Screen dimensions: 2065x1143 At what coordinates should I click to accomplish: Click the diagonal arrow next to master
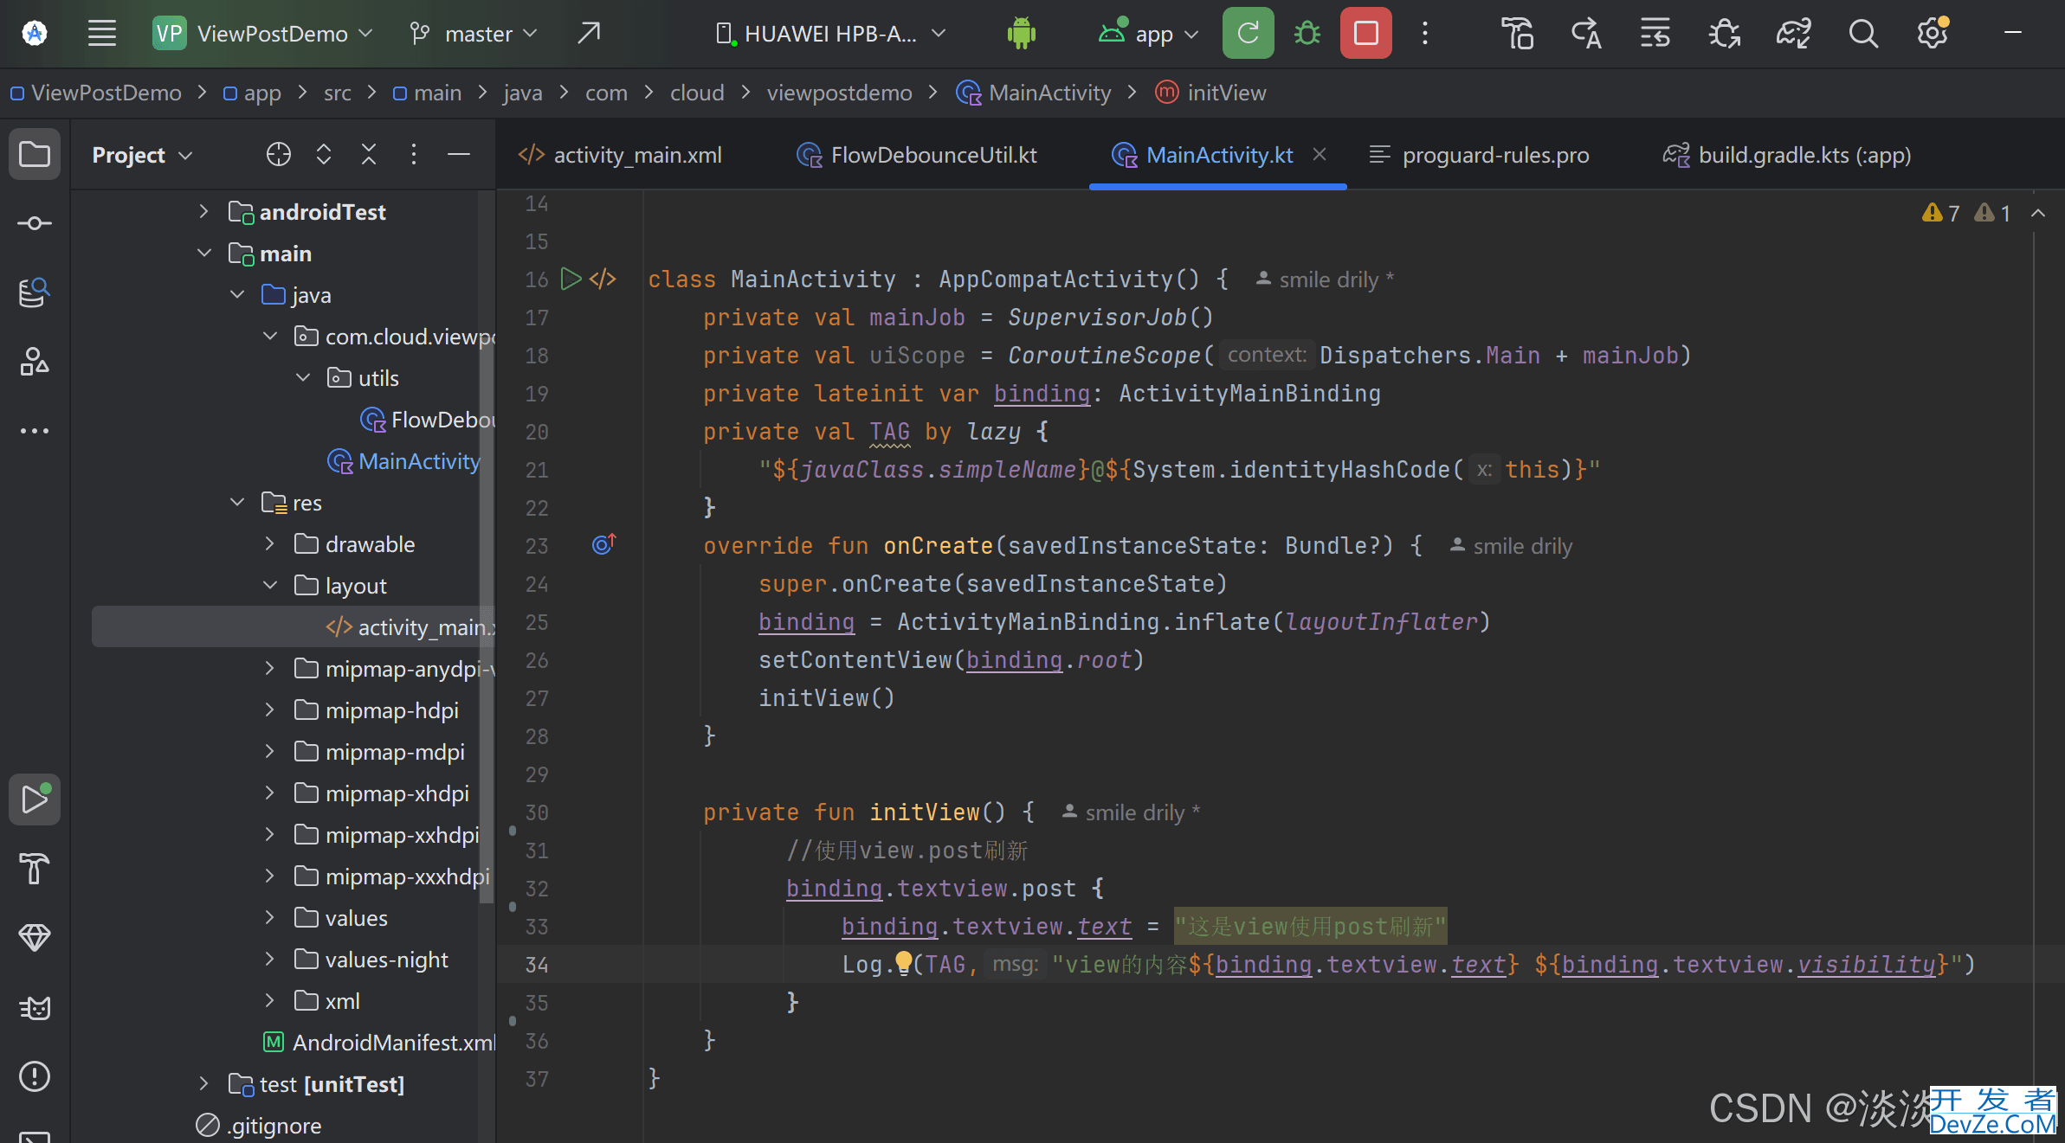click(x=589, y=33)
